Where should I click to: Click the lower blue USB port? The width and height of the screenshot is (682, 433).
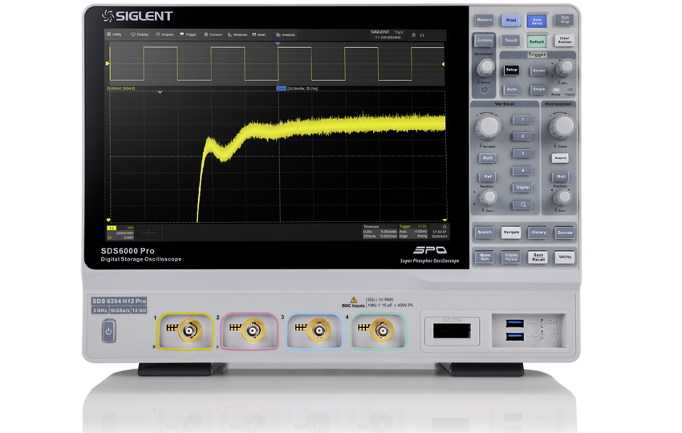[514, 337]
